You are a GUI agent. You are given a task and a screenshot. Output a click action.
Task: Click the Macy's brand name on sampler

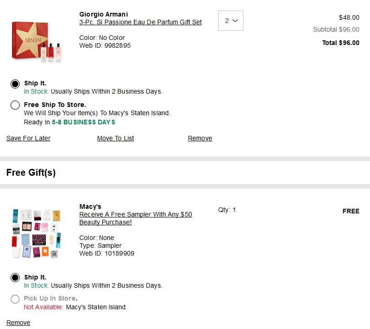pyautogui.click(x=90, y=206)
